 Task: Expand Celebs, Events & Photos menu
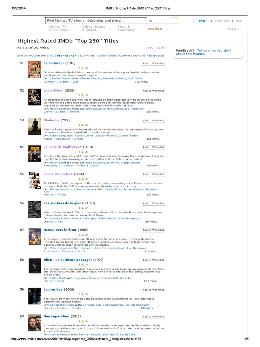coord(96,28)
